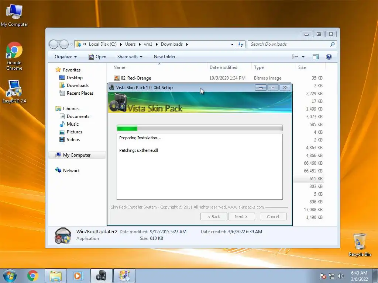Refresh the Downloads folder view

[241, 44]
